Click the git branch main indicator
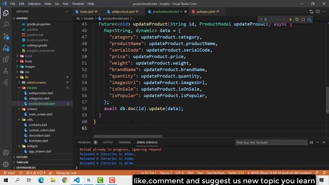 coord(10,173)
